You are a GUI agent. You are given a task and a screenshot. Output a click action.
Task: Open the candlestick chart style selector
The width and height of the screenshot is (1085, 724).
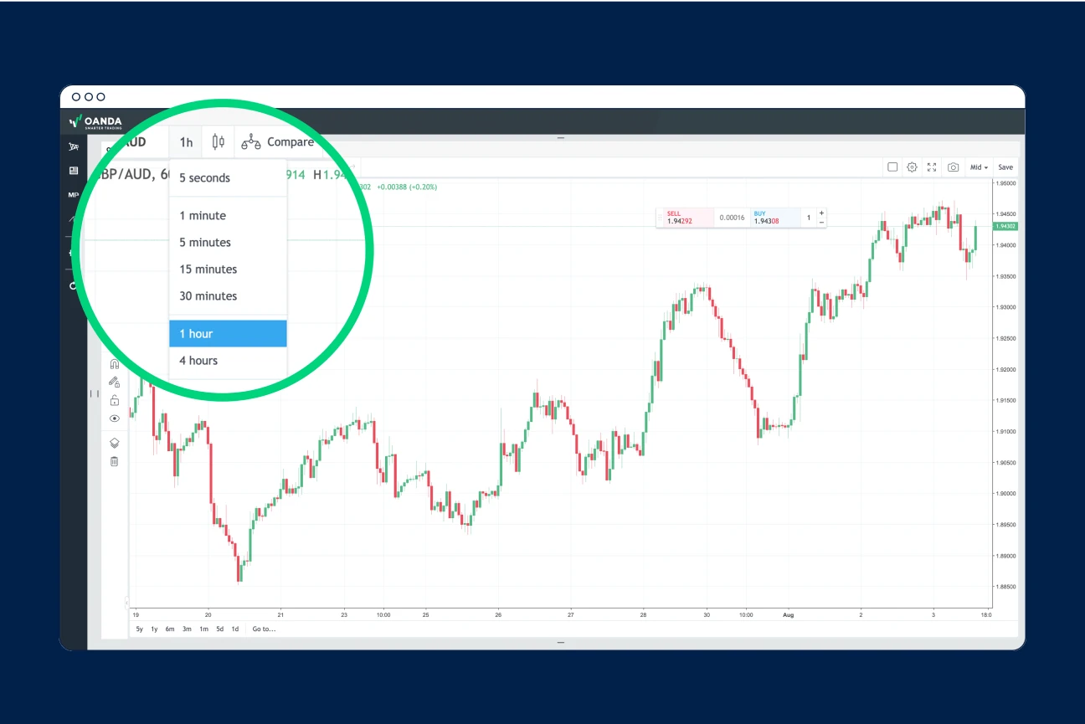click(218, 142)
